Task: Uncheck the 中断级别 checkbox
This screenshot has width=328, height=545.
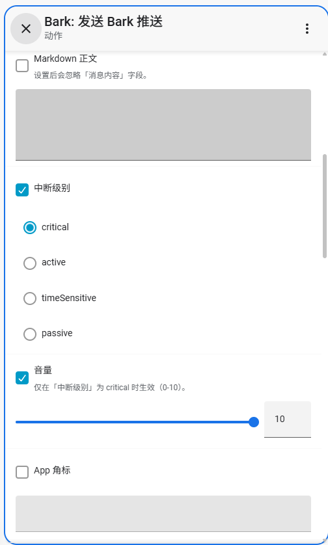Action: [22, 190]
